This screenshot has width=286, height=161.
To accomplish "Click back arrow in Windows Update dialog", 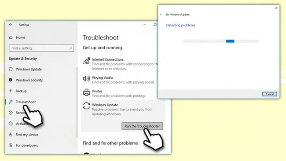I will pyautogui.click(x=161, y=15).
